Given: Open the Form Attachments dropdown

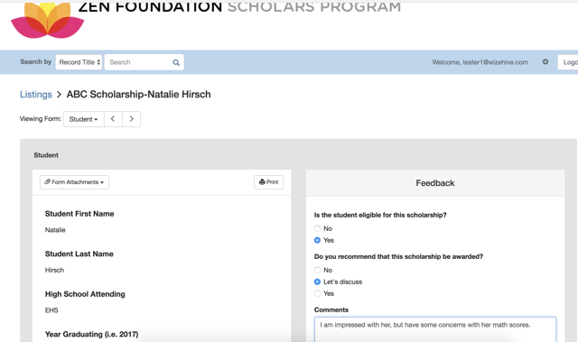Looking at the screenshot, I should (74, 182).
